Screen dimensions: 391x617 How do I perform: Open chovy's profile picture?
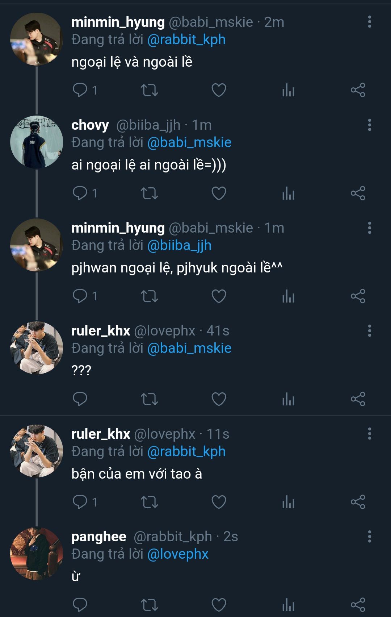click(36, 142)
